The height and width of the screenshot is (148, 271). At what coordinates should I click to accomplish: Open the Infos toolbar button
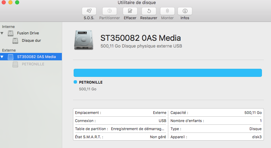[185, 11]
